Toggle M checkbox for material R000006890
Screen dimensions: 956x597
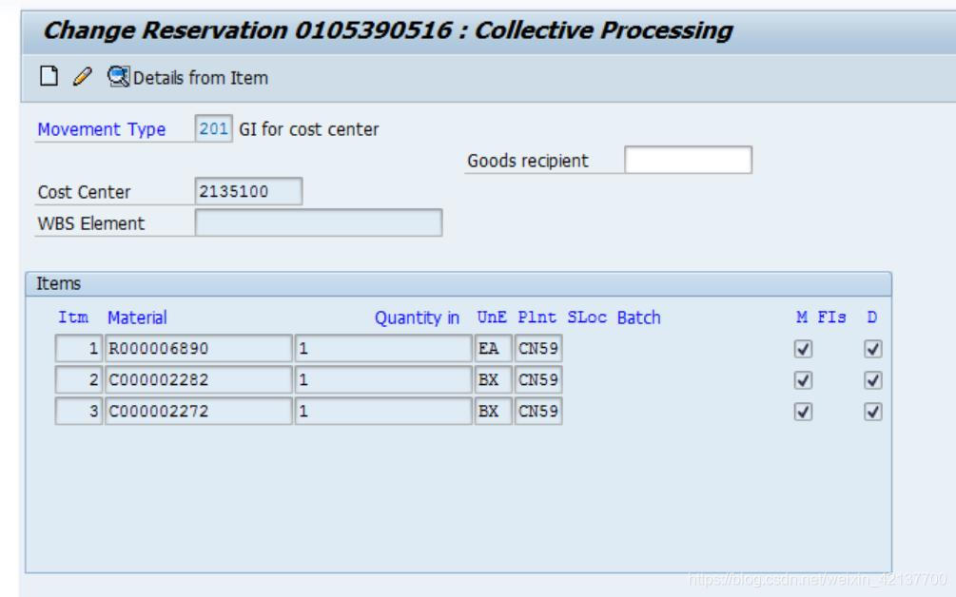point(803,349)
